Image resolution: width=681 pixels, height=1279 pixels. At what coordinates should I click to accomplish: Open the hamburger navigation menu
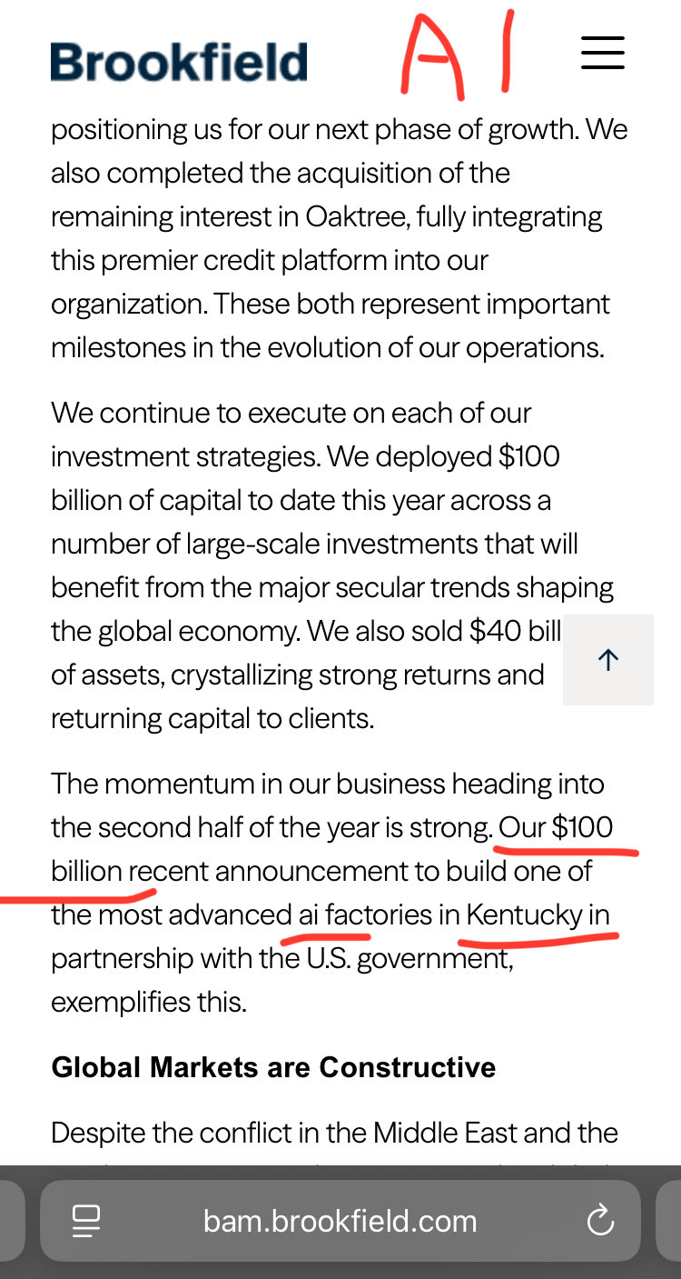[603, 53]
